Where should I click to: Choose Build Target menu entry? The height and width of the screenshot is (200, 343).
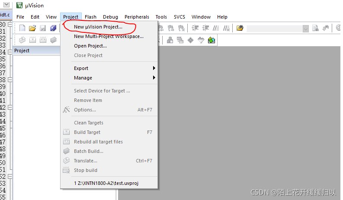coord(109,132)
